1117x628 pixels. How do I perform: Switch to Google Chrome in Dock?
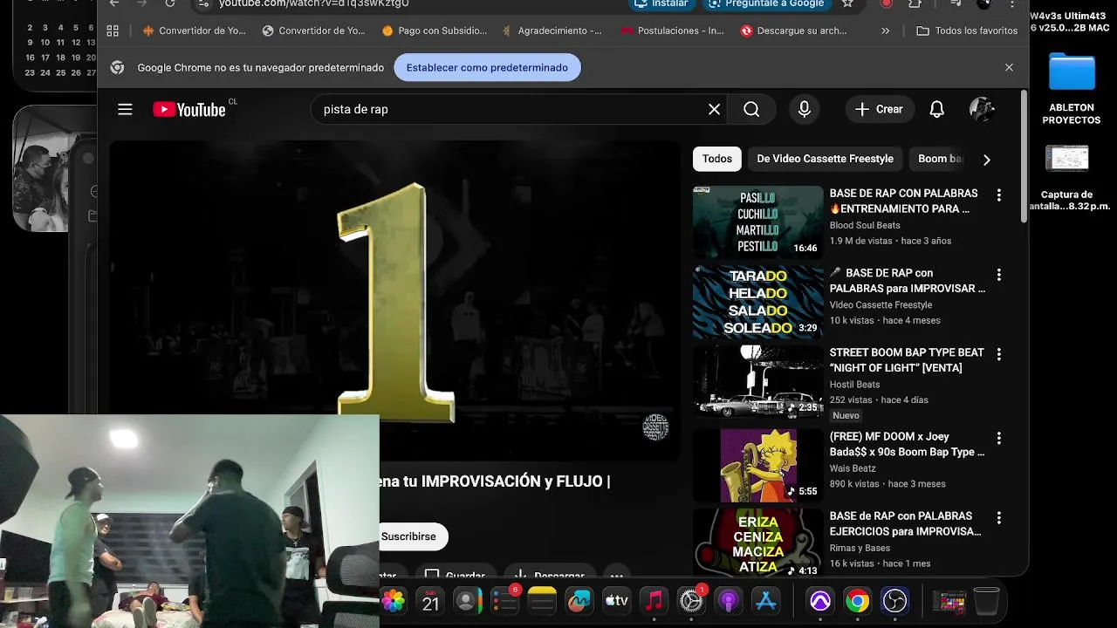click(x=858, y=601)
